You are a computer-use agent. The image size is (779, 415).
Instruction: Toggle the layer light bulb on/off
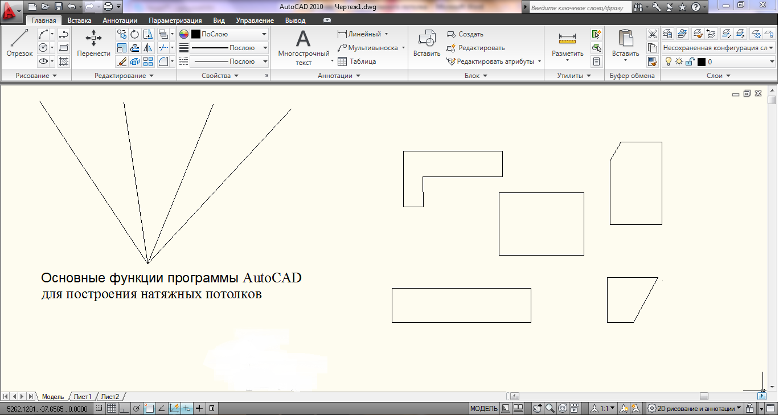pos(669,61)
